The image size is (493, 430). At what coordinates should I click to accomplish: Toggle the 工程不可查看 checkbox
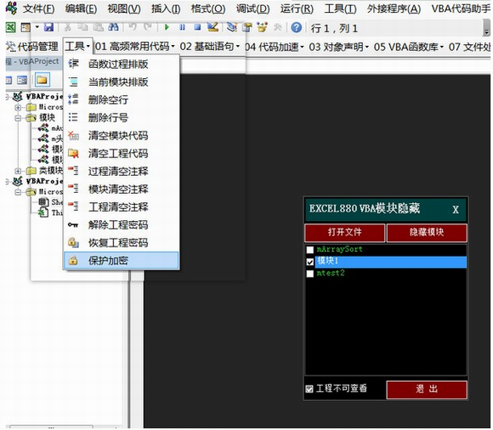(x=309, y=389)
